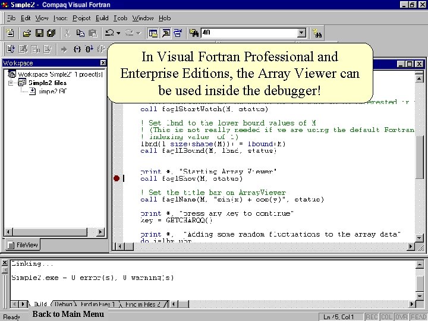This screenshot has height=321, width=428.
Task: Switch to the Debug output tab
Action: [63, 304]
